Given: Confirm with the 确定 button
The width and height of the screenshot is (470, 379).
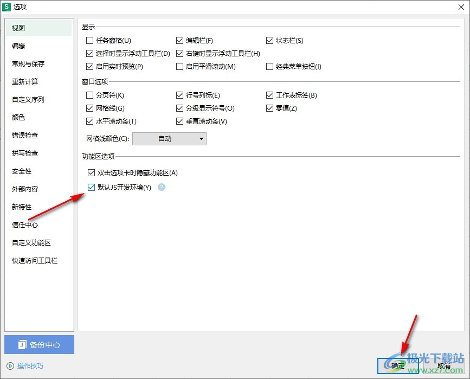Looking at the screenshot, I should [398, 366].
